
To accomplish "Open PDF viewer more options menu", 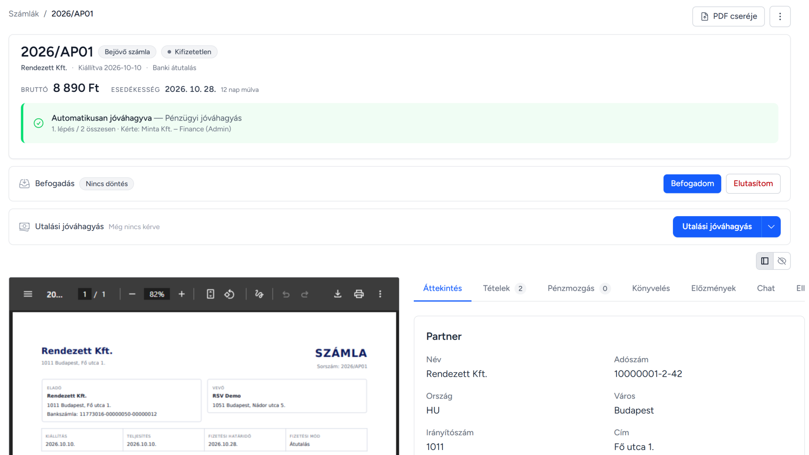I will [x=380, y=294].
